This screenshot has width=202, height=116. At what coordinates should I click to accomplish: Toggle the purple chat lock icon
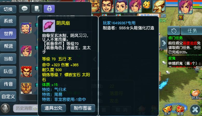49,9
